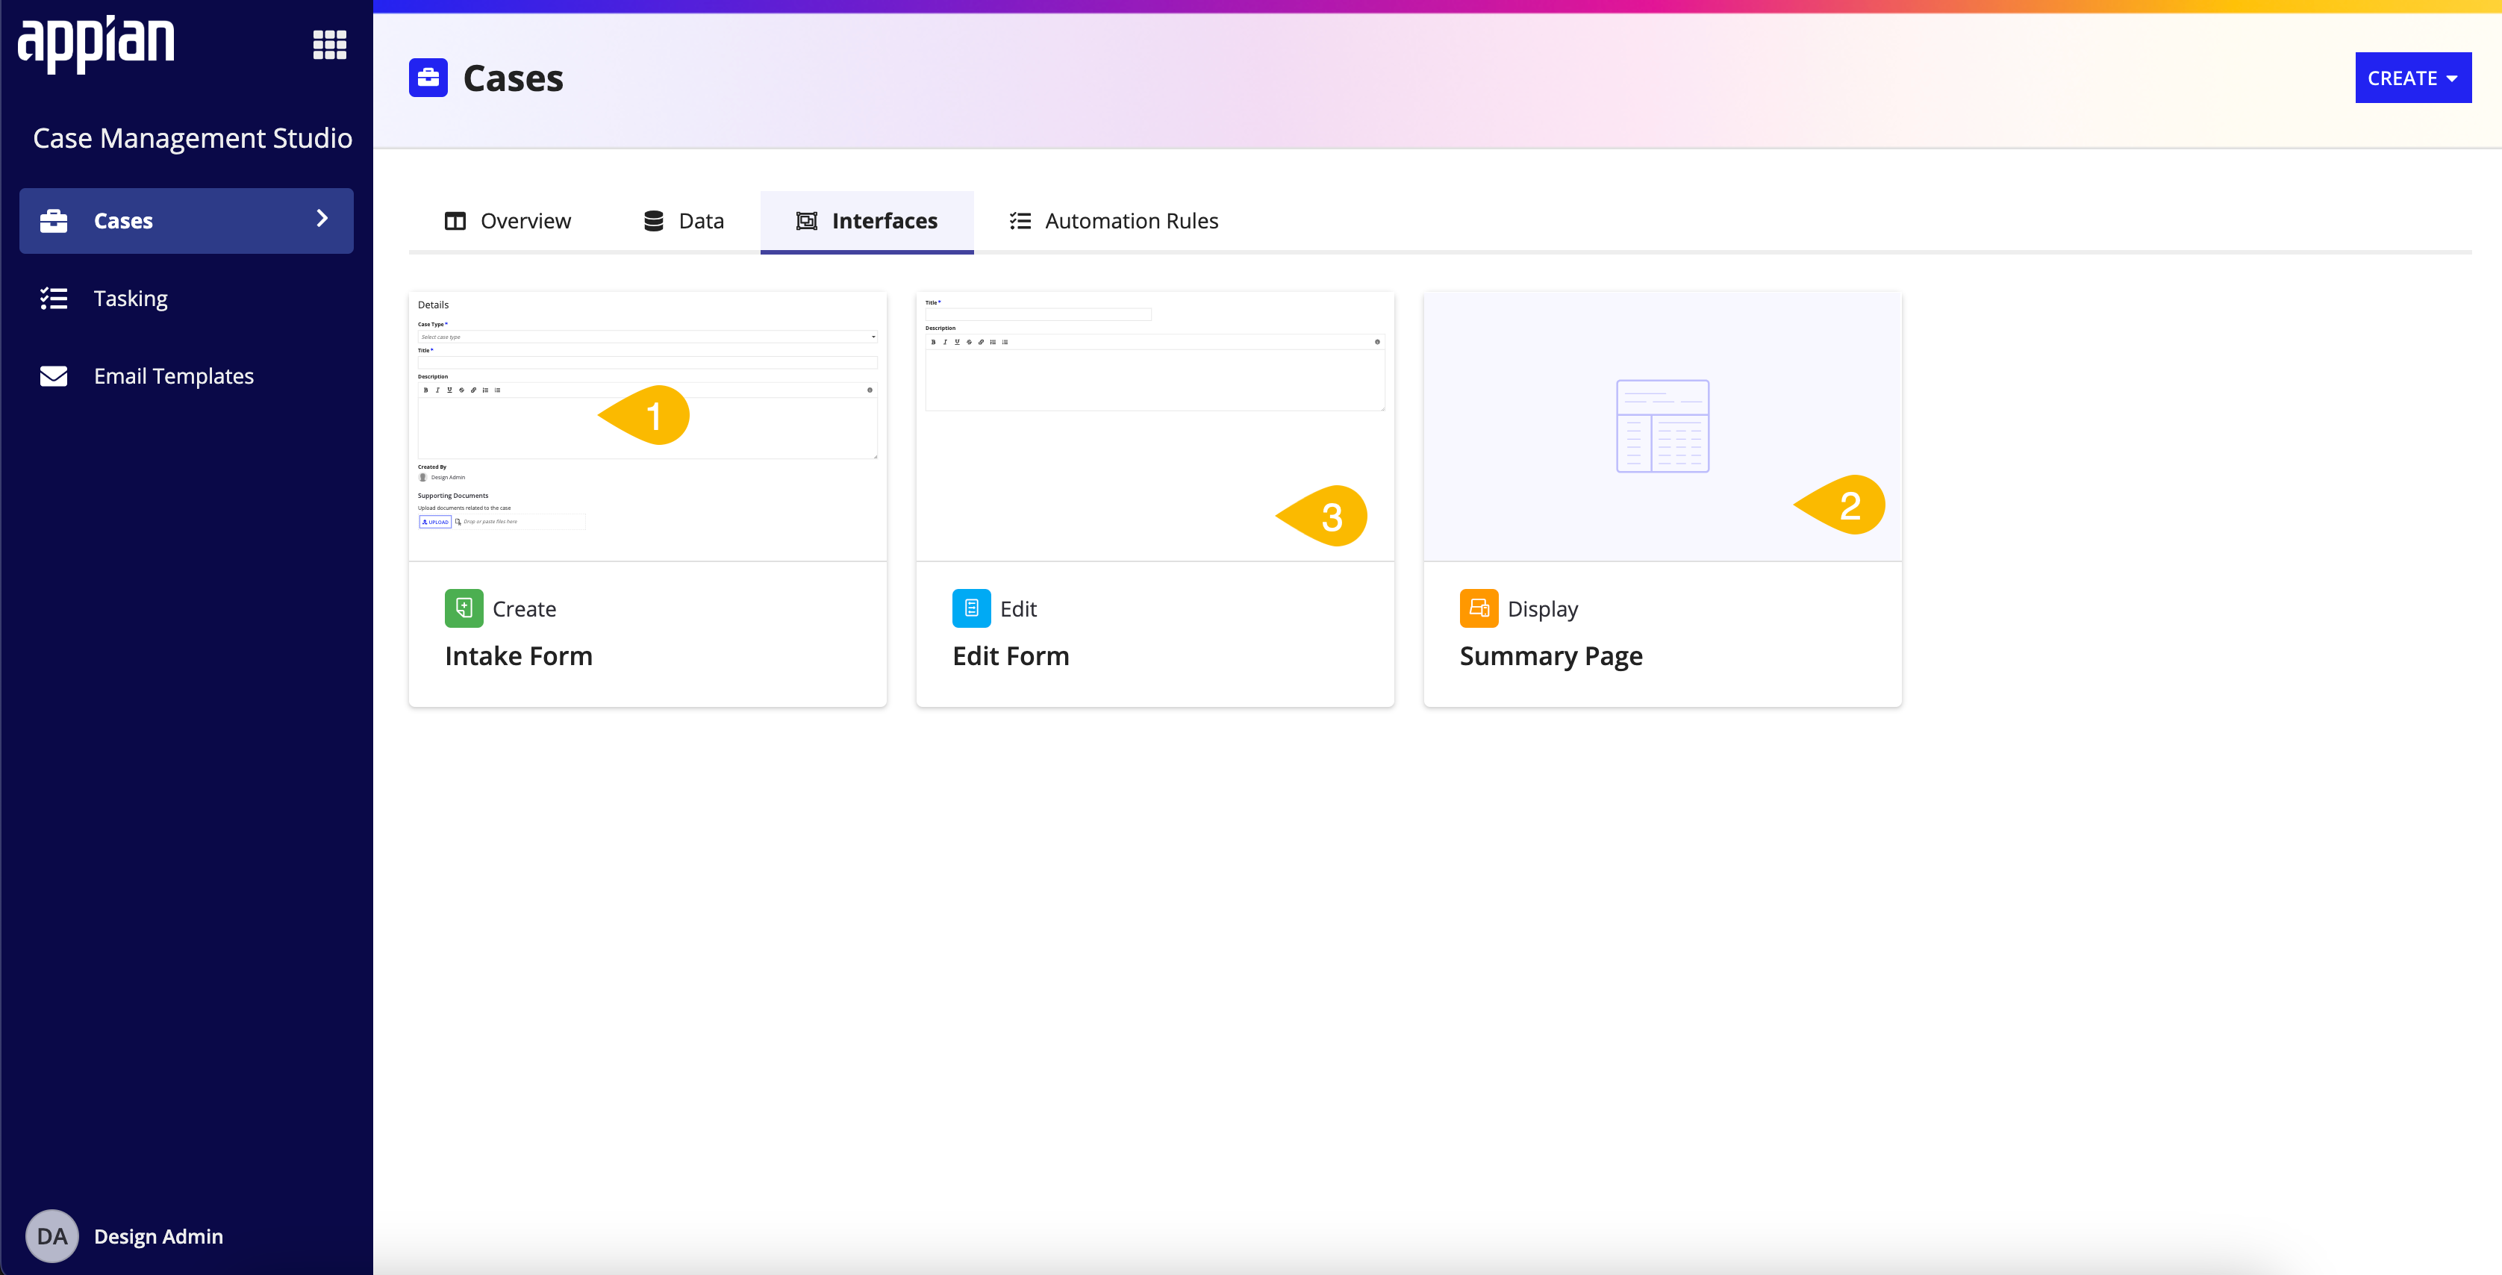Open the app grid navigation icon
The height and width of the screenshot is (1275, 2502).
(x=329, y=45)
